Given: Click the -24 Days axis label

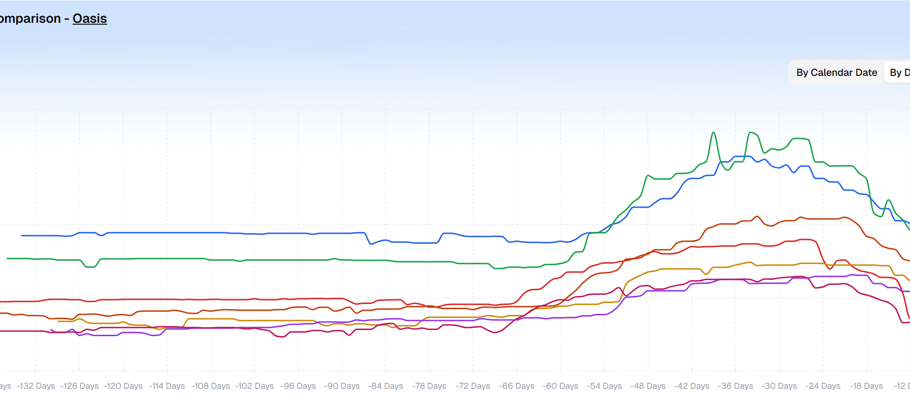Looking at the screenshot, I should (x=823, y=386).
